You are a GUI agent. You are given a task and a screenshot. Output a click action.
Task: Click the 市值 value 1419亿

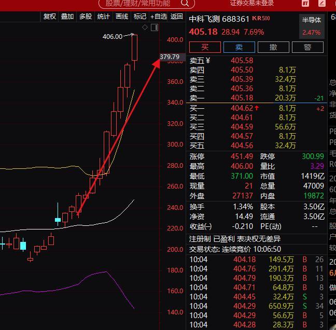pos(313,176)
